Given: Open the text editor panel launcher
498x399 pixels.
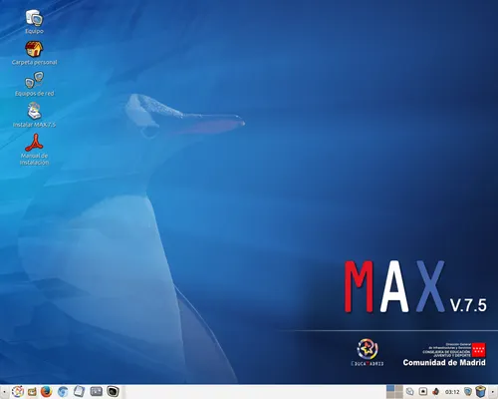Looking at the screenshot, I should pos(79,391).
